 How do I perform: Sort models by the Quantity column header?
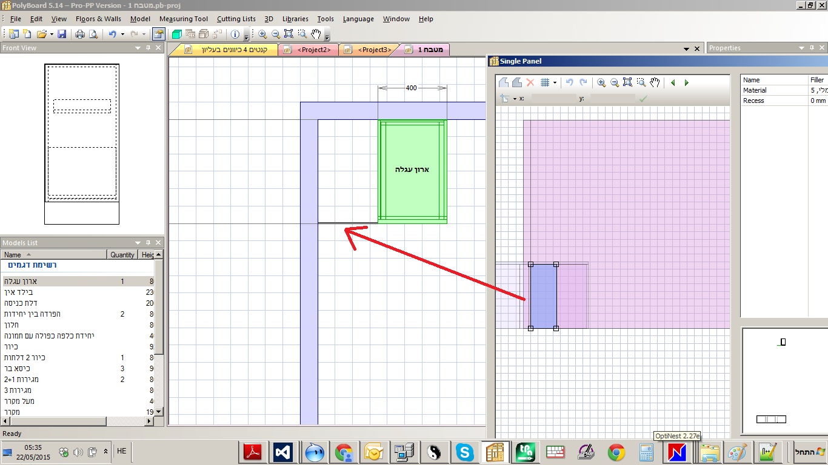pos(122,255)
